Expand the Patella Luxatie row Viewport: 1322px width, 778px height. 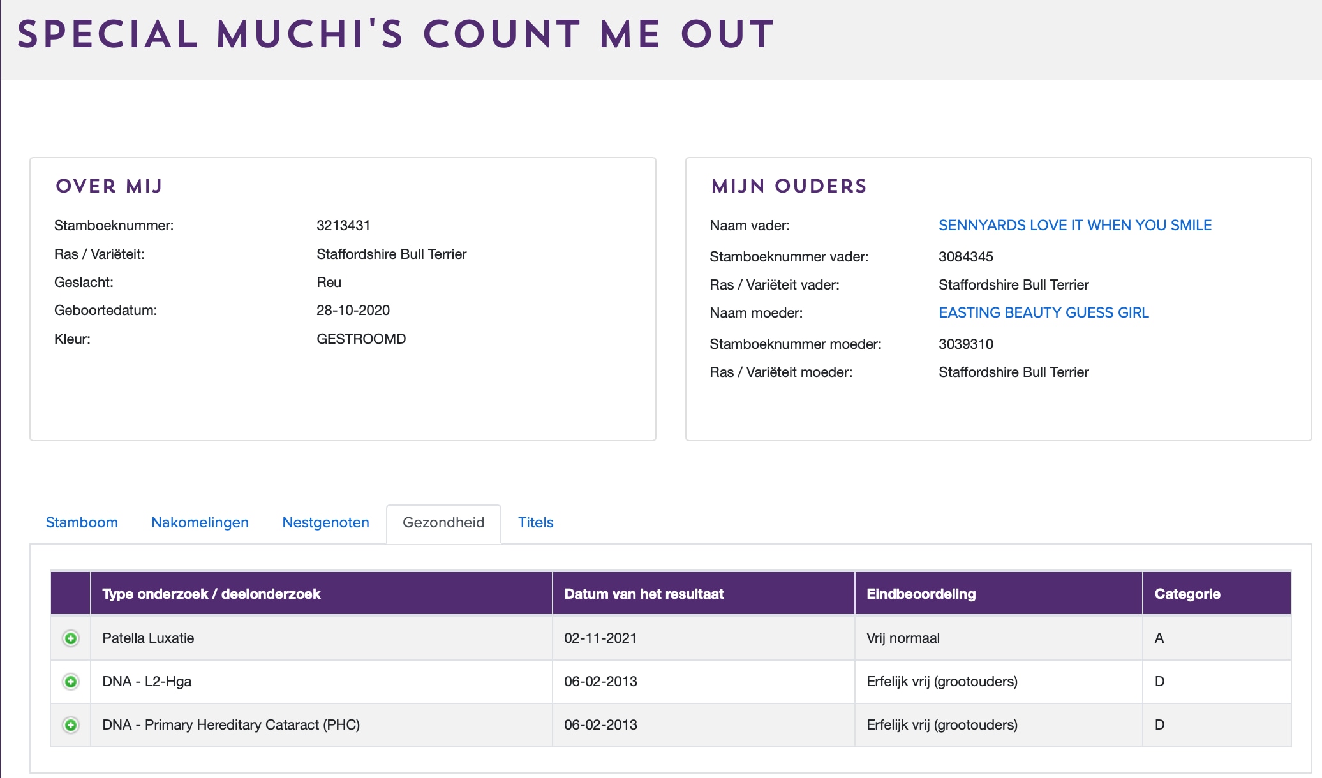[x=71, y=638]
